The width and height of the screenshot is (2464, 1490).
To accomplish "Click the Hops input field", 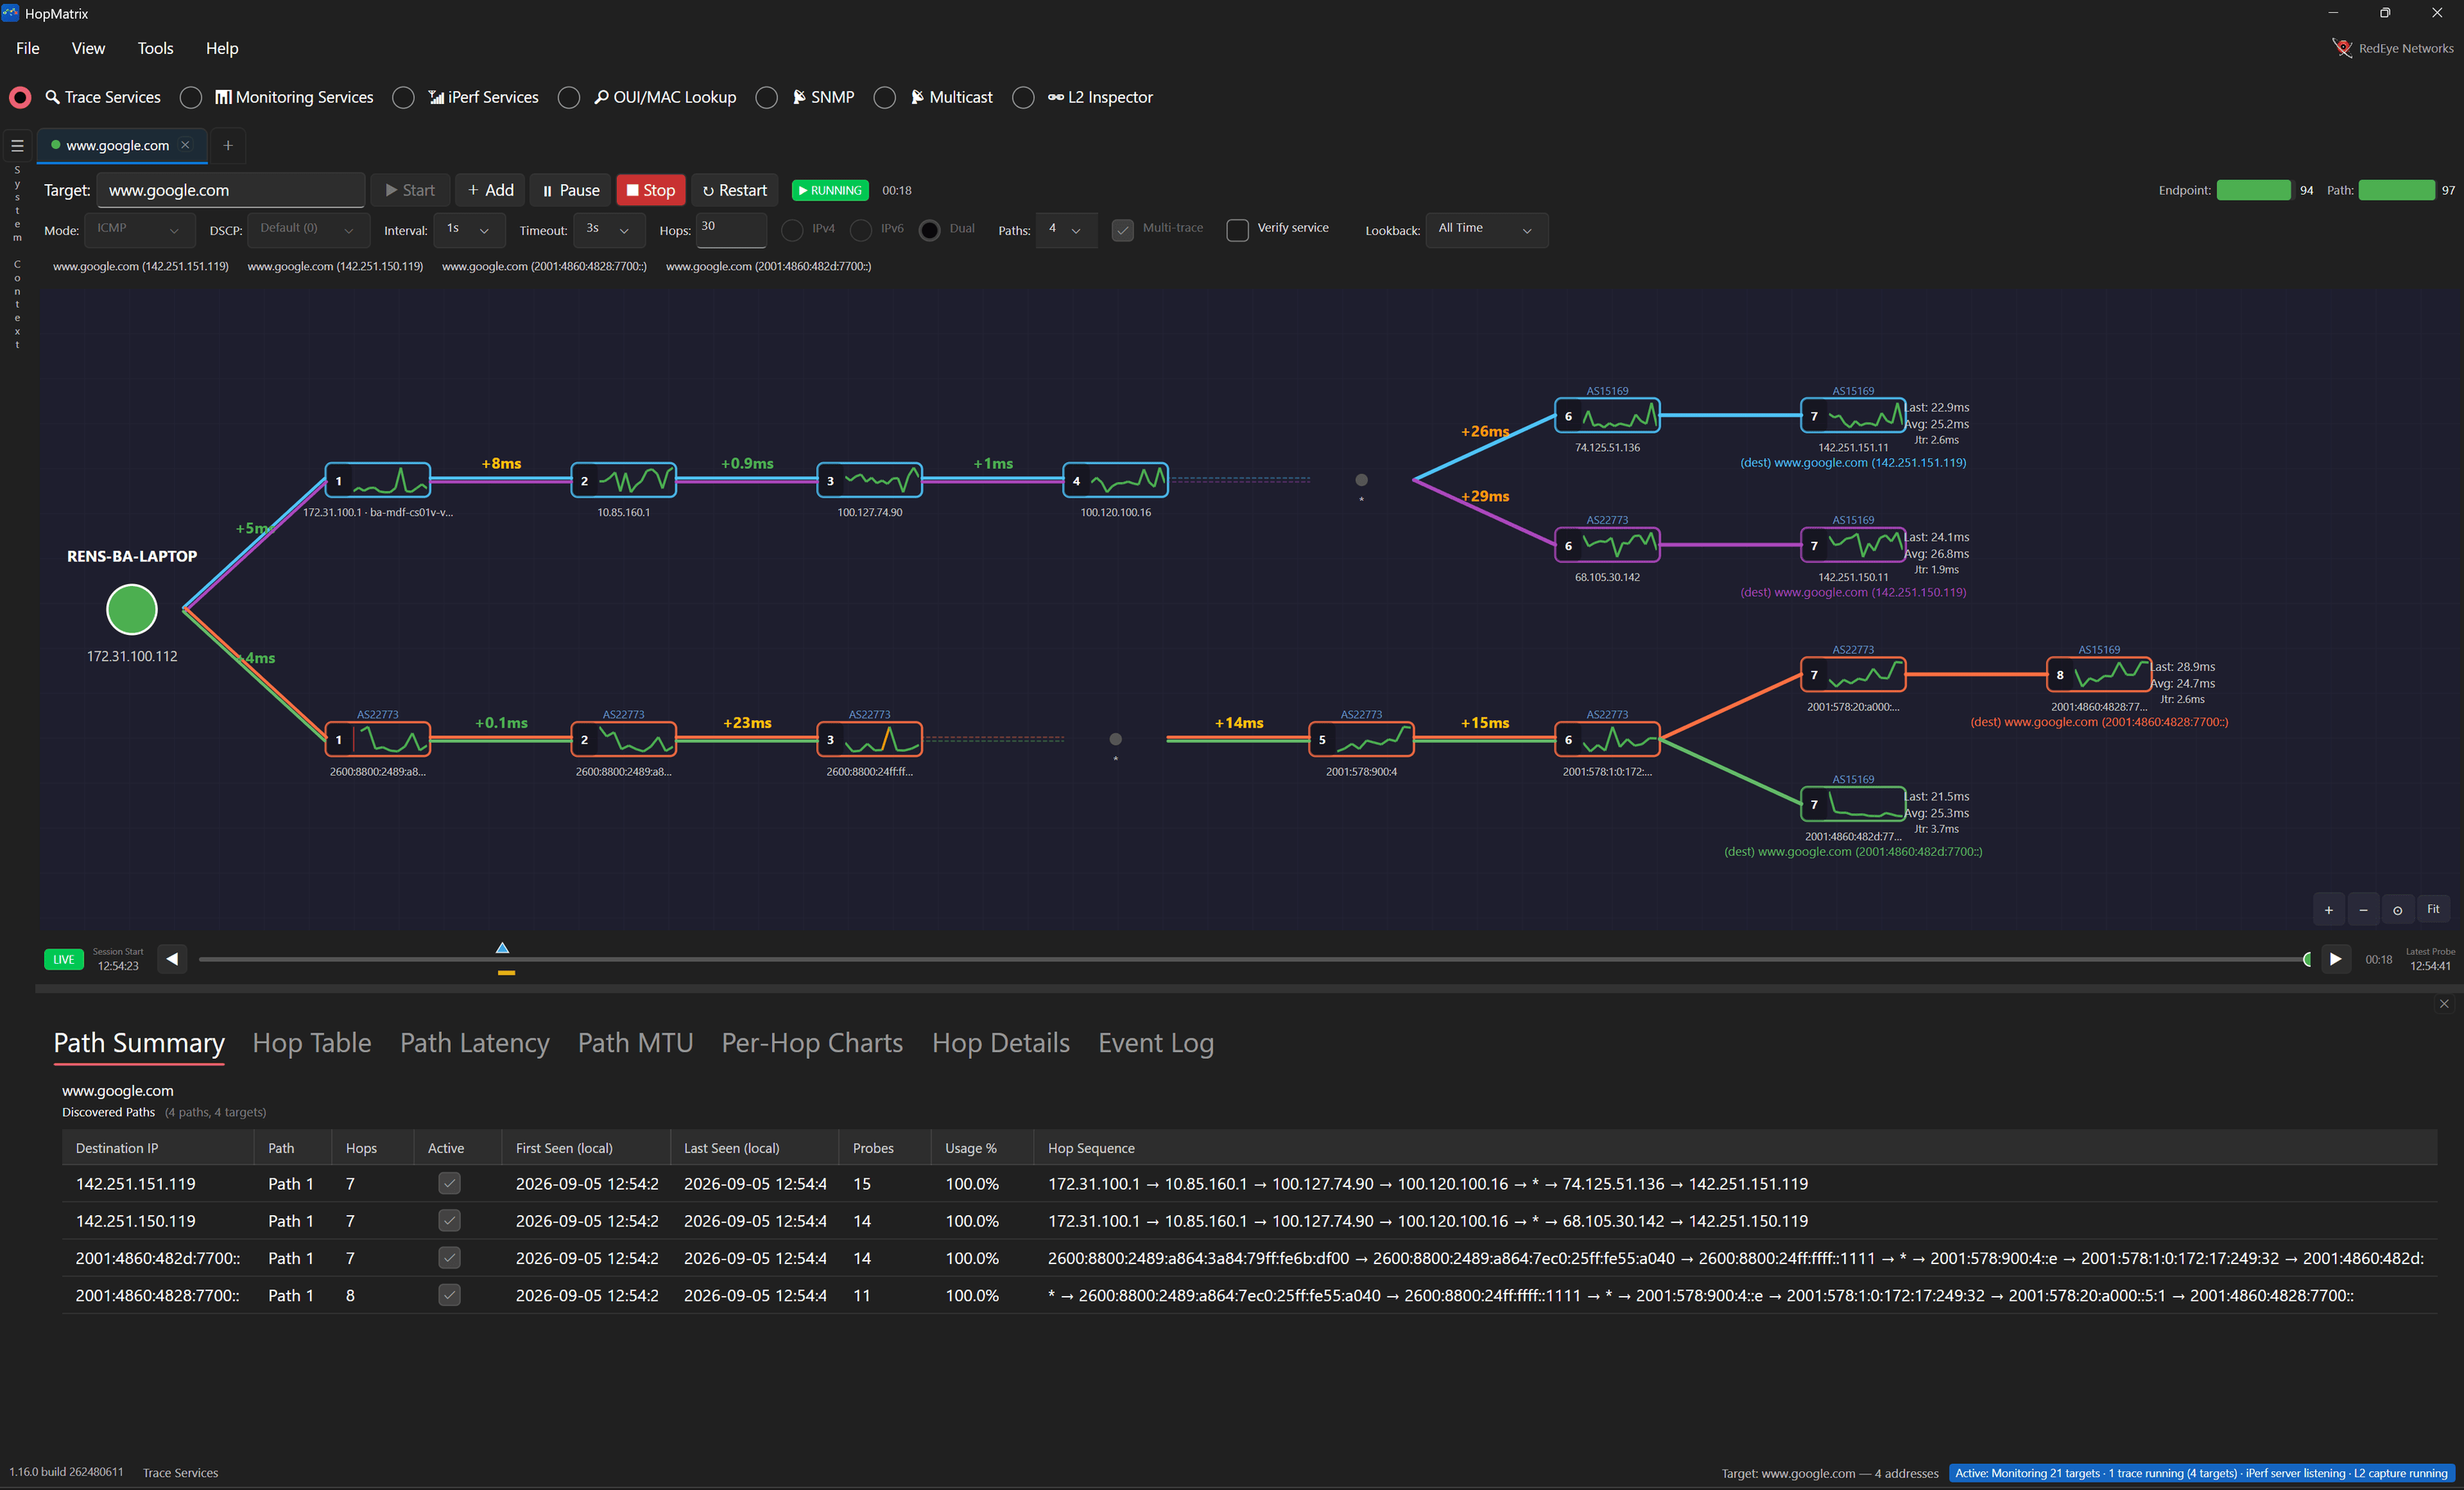I will tap(731, 230).
